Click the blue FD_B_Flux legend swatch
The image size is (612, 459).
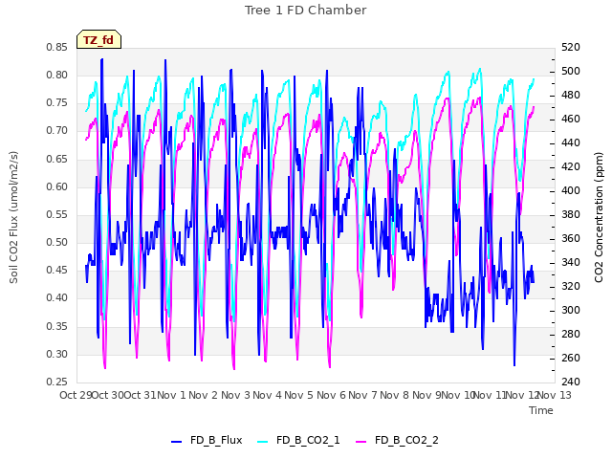coord(176,441)
